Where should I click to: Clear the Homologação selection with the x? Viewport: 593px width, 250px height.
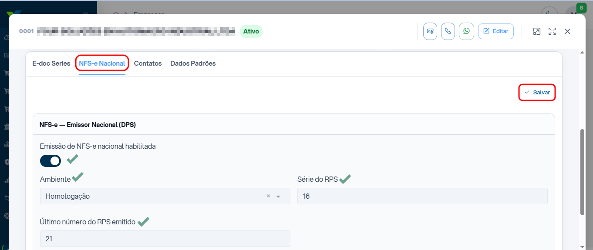pyautogui.click(x=268, y=196)
